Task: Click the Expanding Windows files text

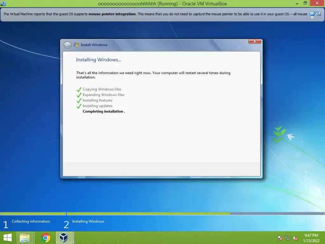Action: 103,95
